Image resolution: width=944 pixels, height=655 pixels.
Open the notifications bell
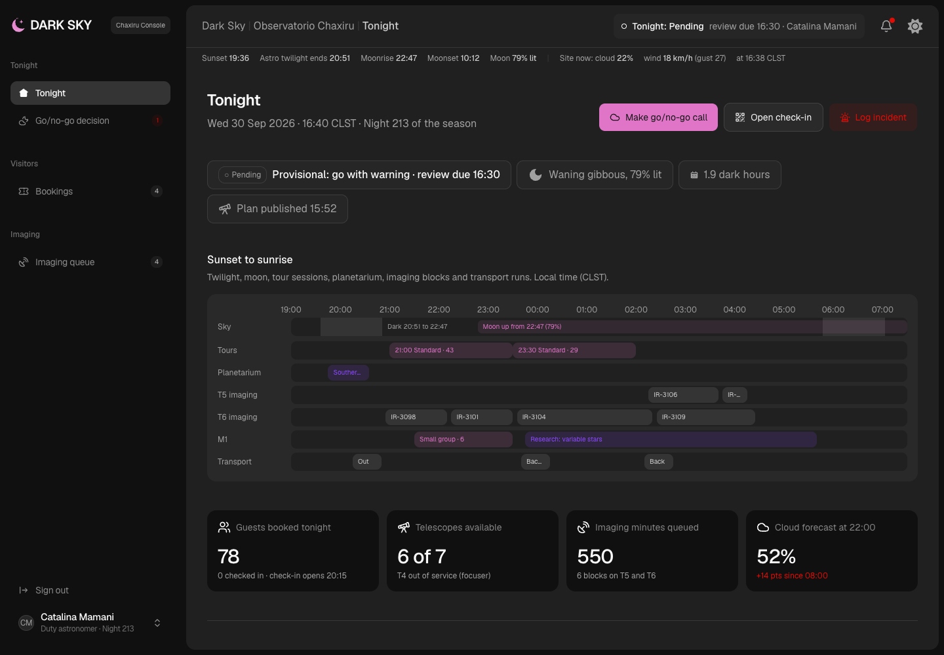tap(886, 26)
